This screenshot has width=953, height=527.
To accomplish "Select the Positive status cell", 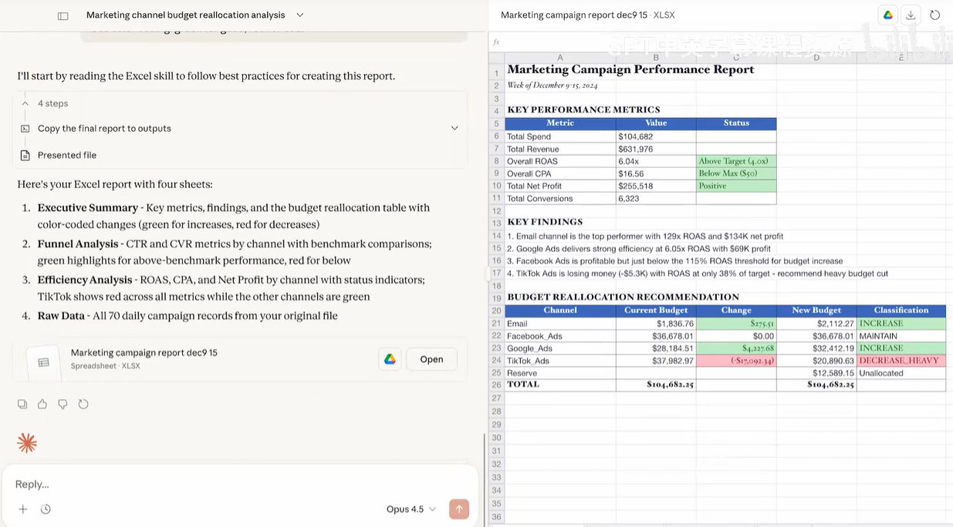I will click(x=736, y=186).
